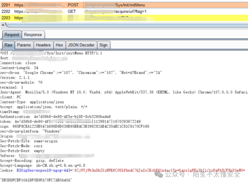Click the Sec-Fetch-Site same-origin line
Image resolution: width=248 pixels, height=184 pixels.
pos(29,141)
